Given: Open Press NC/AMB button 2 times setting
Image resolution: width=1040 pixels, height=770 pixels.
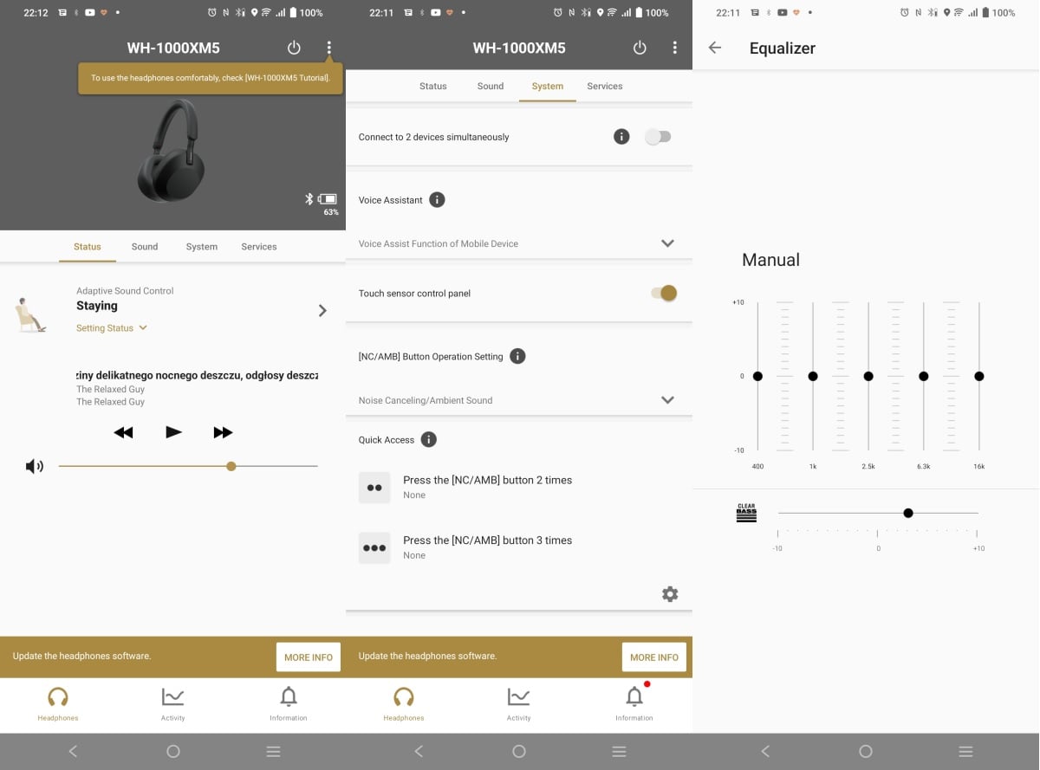Looking at the screenshot, I should 519,488.
